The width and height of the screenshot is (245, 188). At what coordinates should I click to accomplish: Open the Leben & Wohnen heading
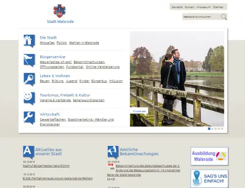(55, 76)
